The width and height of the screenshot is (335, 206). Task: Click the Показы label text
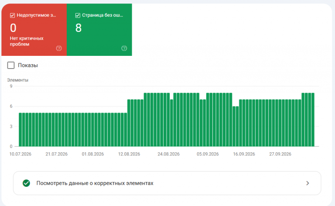click(28, 65)
